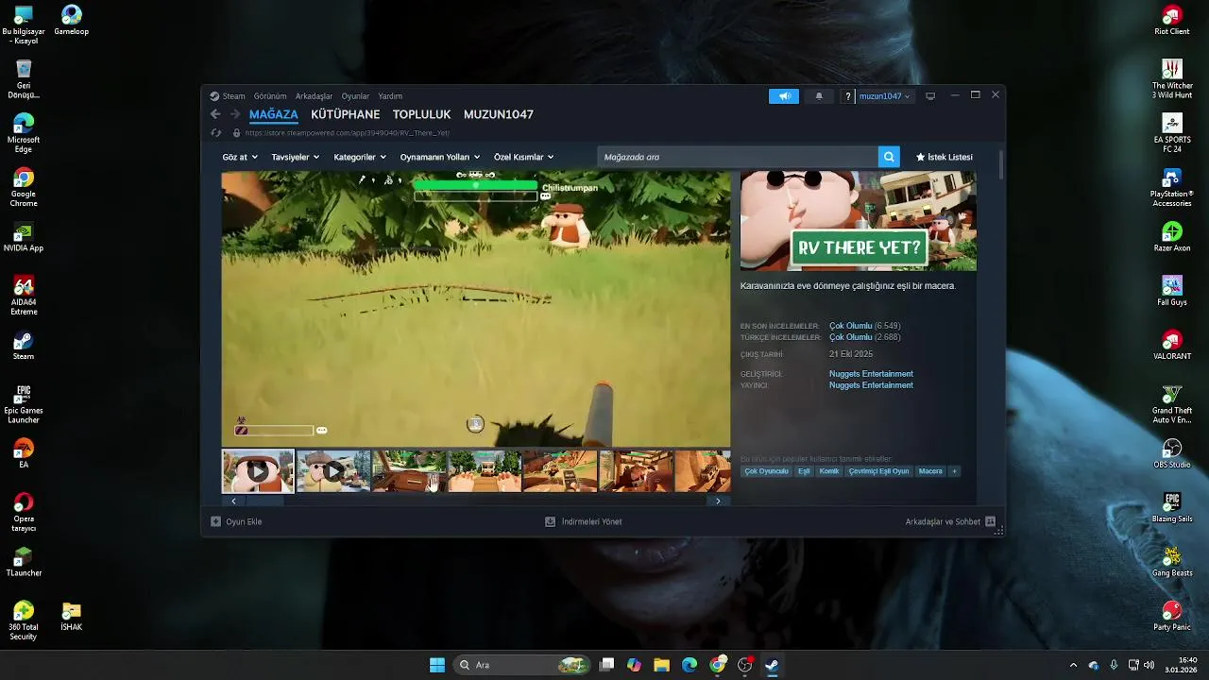Select the Çevrimiçi Eşli Oyun tag
The image size is (1209, 680).
pos(878,471)
